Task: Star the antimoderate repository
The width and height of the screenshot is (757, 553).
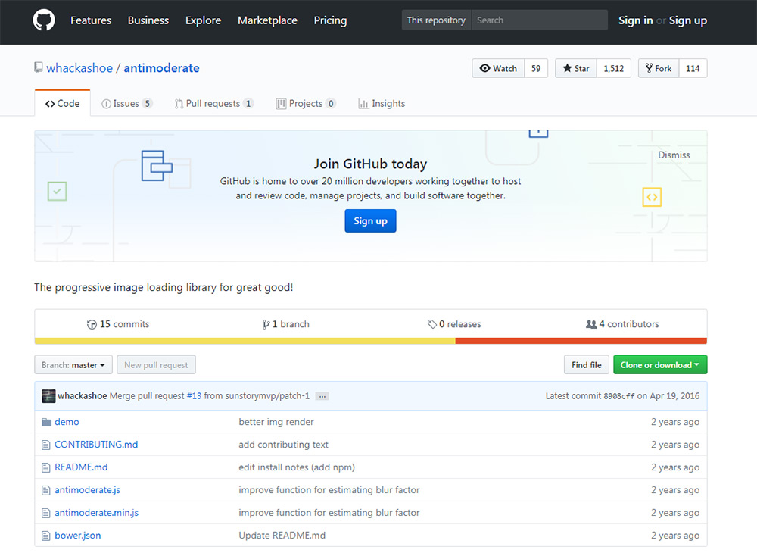Action: pyautogui.click(x=576, y=68)
